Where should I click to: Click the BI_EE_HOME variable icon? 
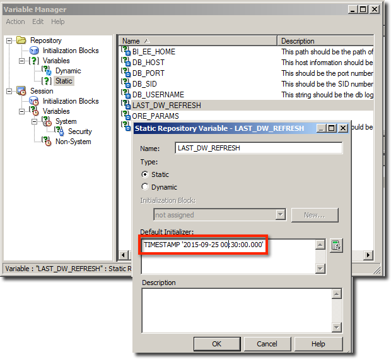point(126,51)
